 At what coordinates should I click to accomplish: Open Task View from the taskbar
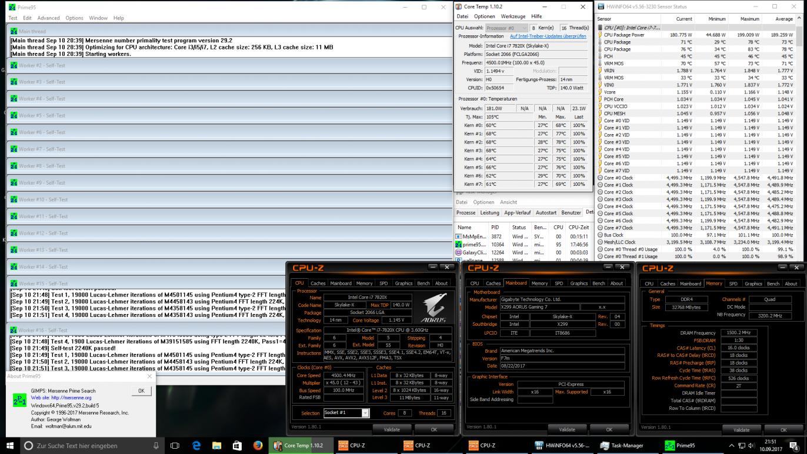(x=174, y=445)
